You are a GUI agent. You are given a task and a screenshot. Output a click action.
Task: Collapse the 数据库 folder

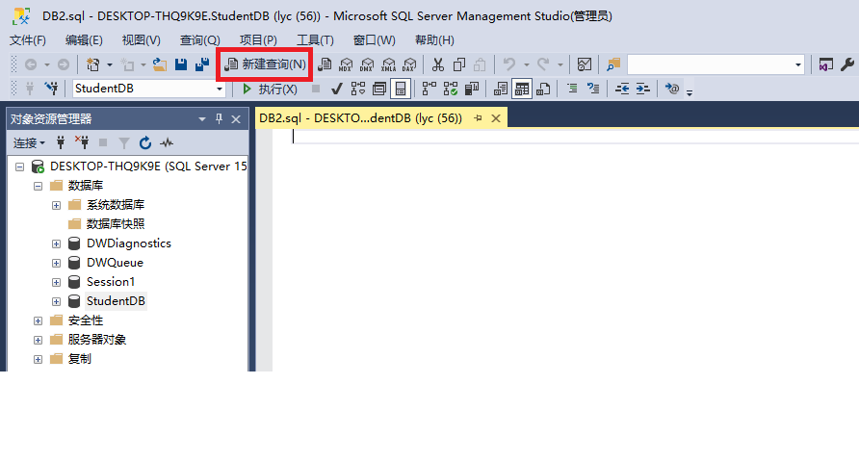click(x=38, y=186)
